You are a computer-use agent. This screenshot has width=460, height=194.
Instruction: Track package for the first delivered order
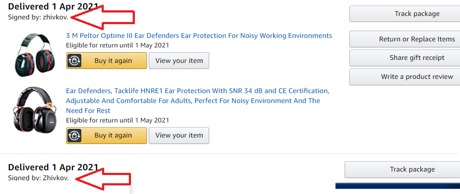pos(404,14)
